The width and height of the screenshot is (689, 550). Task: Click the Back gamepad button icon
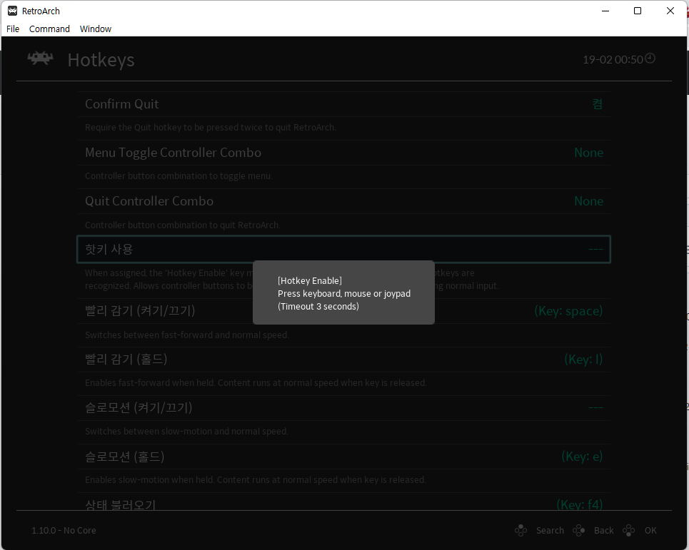click(x=579, y=530)
